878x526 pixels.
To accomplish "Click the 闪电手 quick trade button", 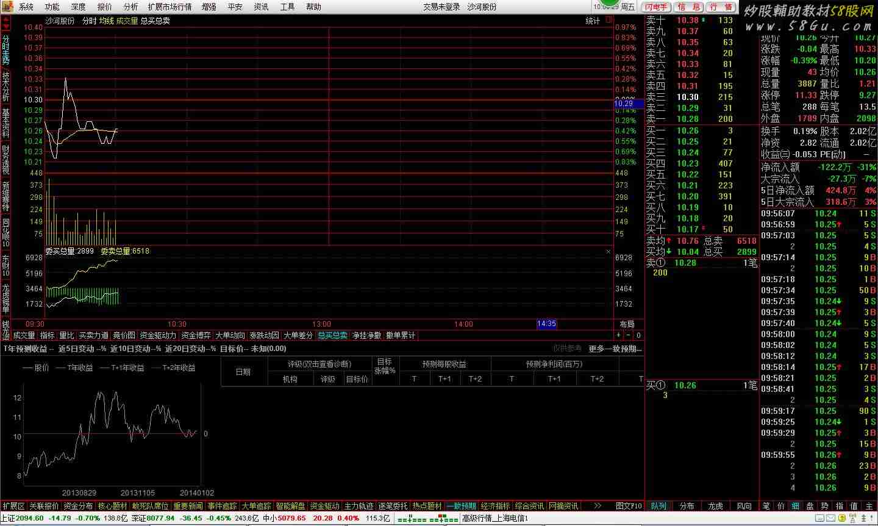I will coord(657,7).
